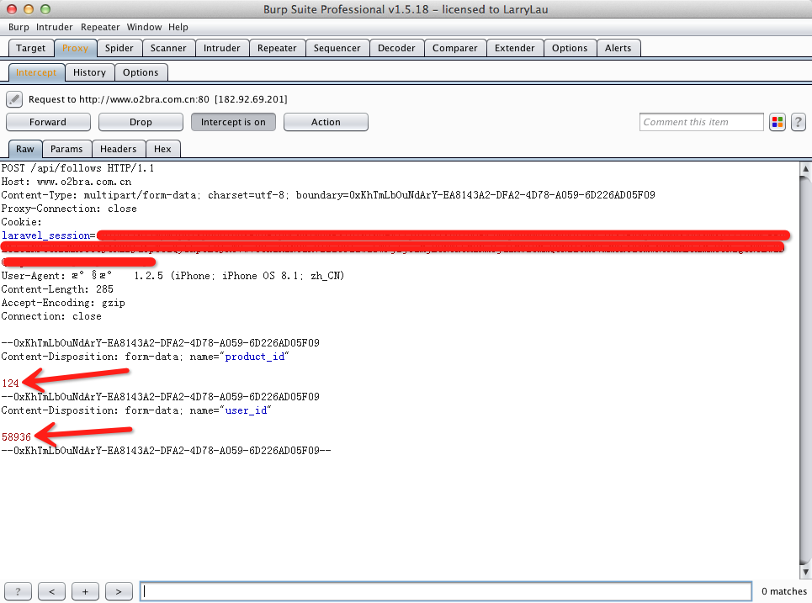This screenshot has height=603, width=812.
Task: Switch to the Decoder tab
Action: pos(396,48)
